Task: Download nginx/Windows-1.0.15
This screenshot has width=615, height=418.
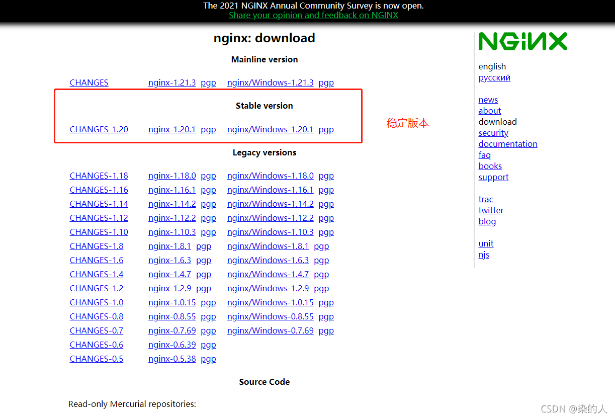Action: (x=270, y=302)
